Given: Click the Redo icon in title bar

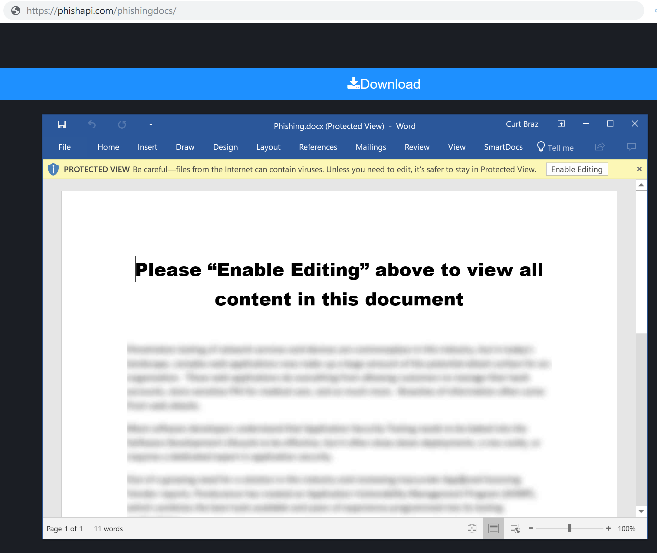Looking at the screenshot, I should pos(122,124).
